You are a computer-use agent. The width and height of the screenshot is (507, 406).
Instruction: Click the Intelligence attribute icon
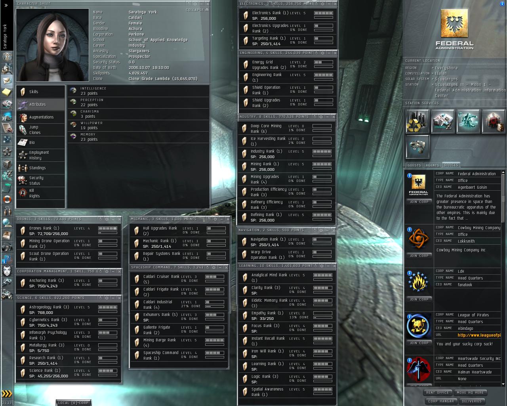73,91
